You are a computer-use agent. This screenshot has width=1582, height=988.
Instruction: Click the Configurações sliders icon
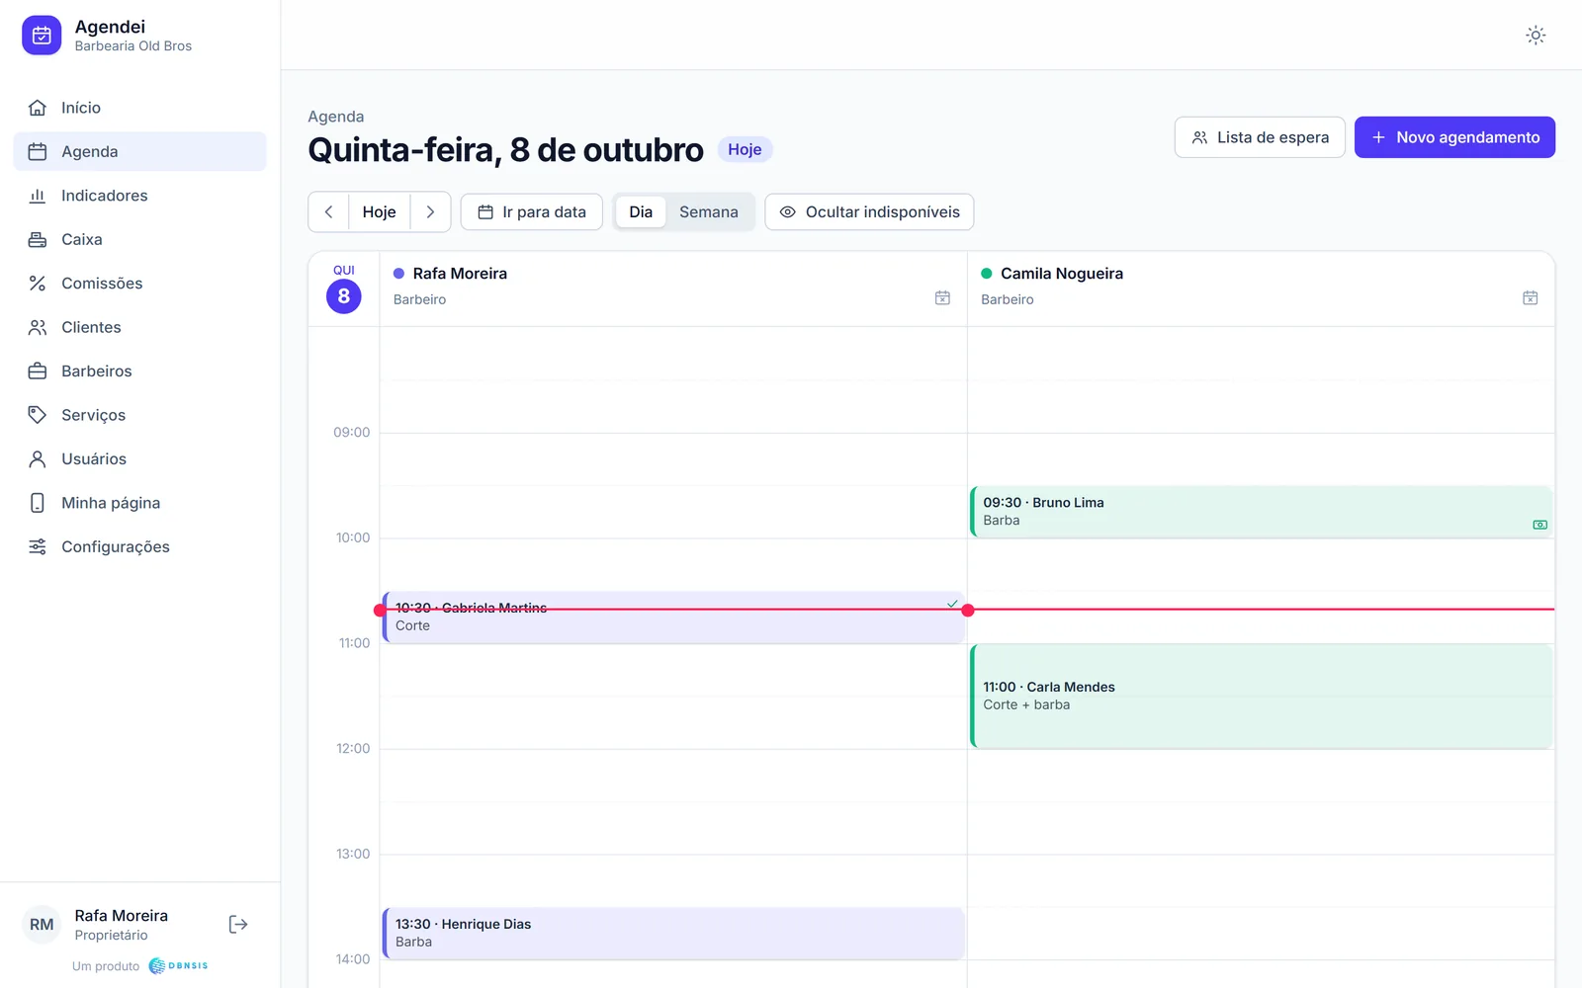[x=38, y=546]
